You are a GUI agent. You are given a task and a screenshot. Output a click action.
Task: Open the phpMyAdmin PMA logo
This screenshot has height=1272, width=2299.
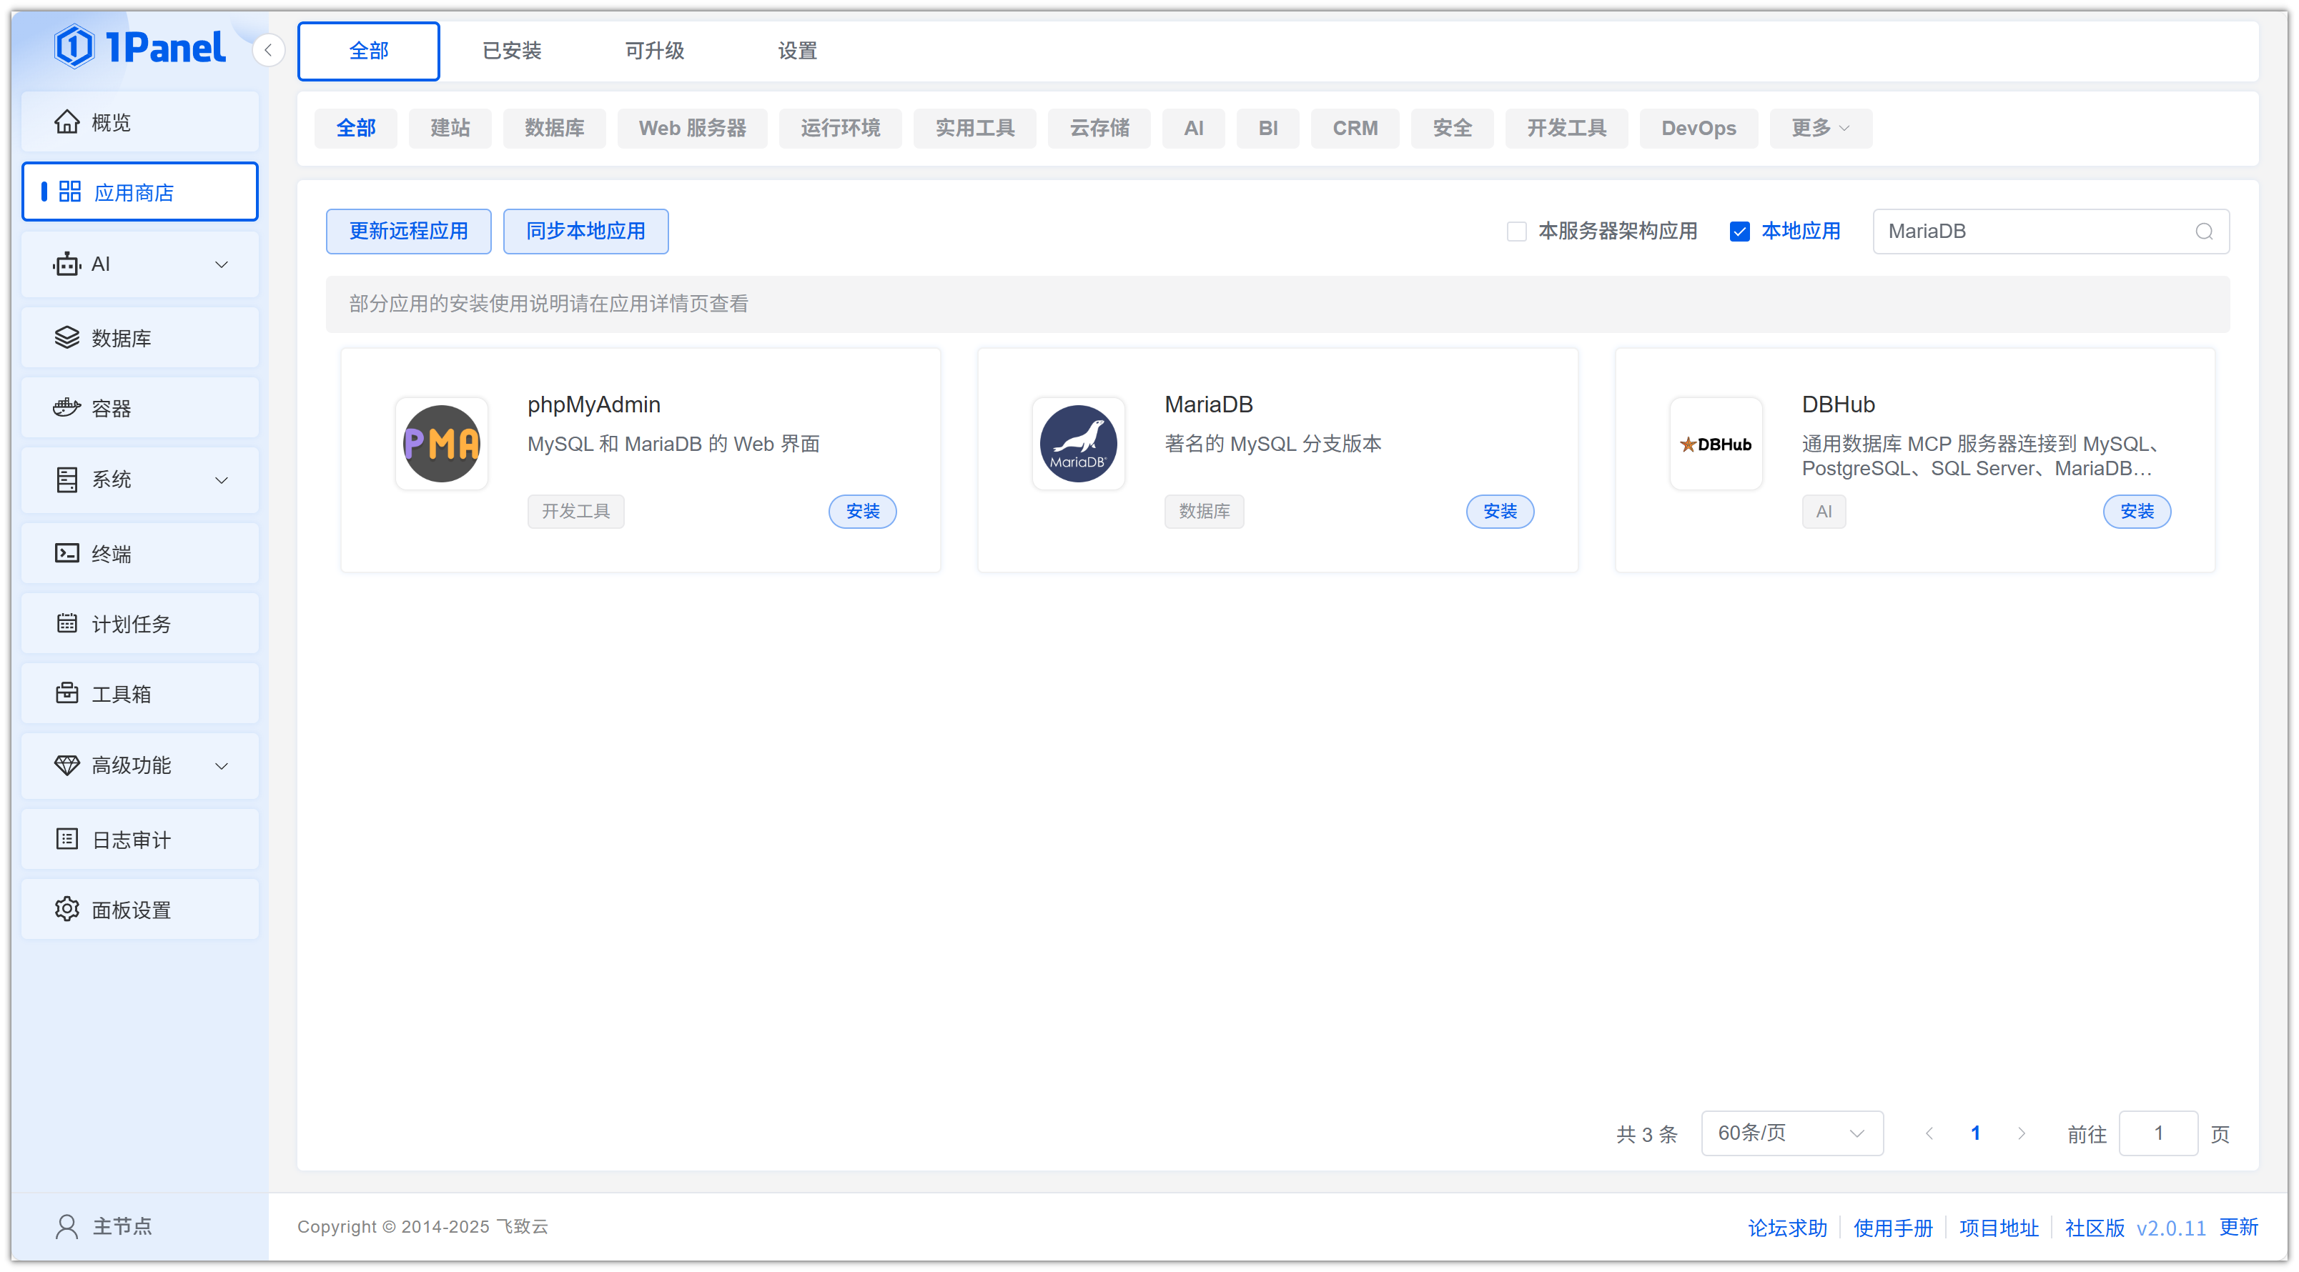pos(442,443)
